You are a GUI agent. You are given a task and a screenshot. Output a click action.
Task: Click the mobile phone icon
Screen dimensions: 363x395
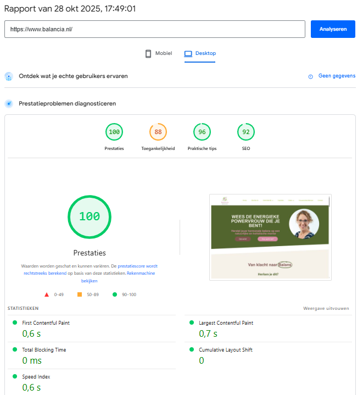coord(148,54)
